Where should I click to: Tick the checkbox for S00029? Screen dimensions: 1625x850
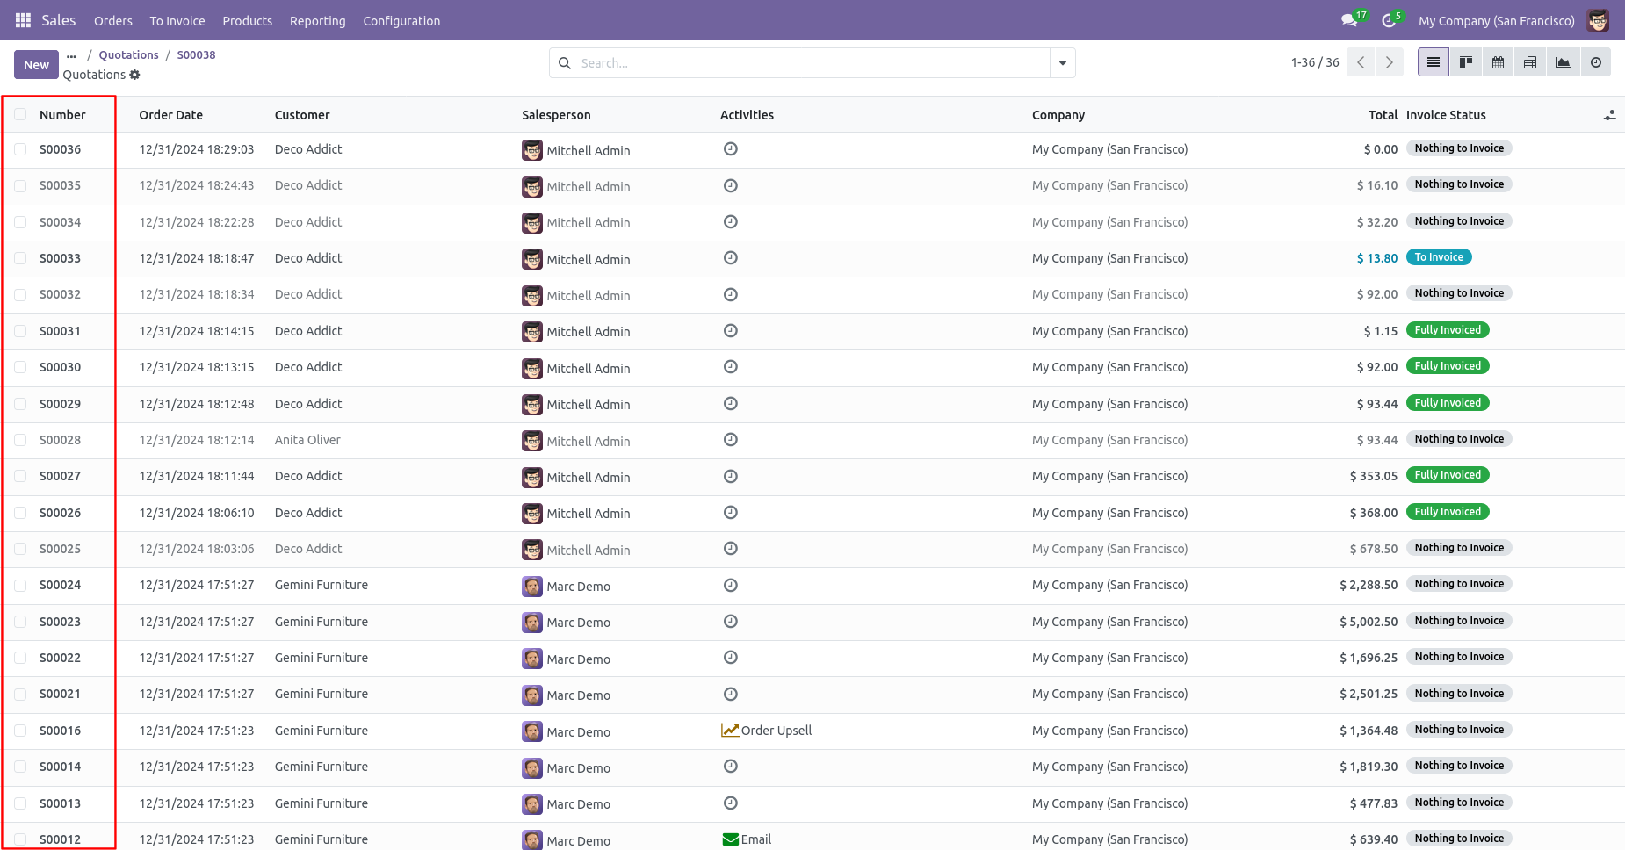tap(20, 404)
